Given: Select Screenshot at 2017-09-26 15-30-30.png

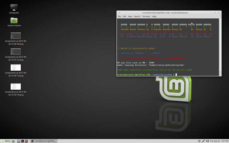Looking at the screenshot, I should point(16,39).
